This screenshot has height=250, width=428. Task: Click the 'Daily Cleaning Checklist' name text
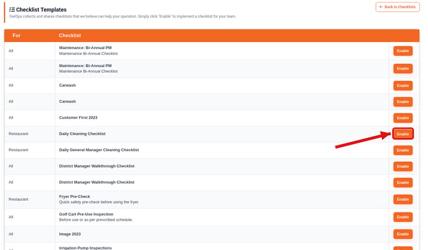point(82,133)
